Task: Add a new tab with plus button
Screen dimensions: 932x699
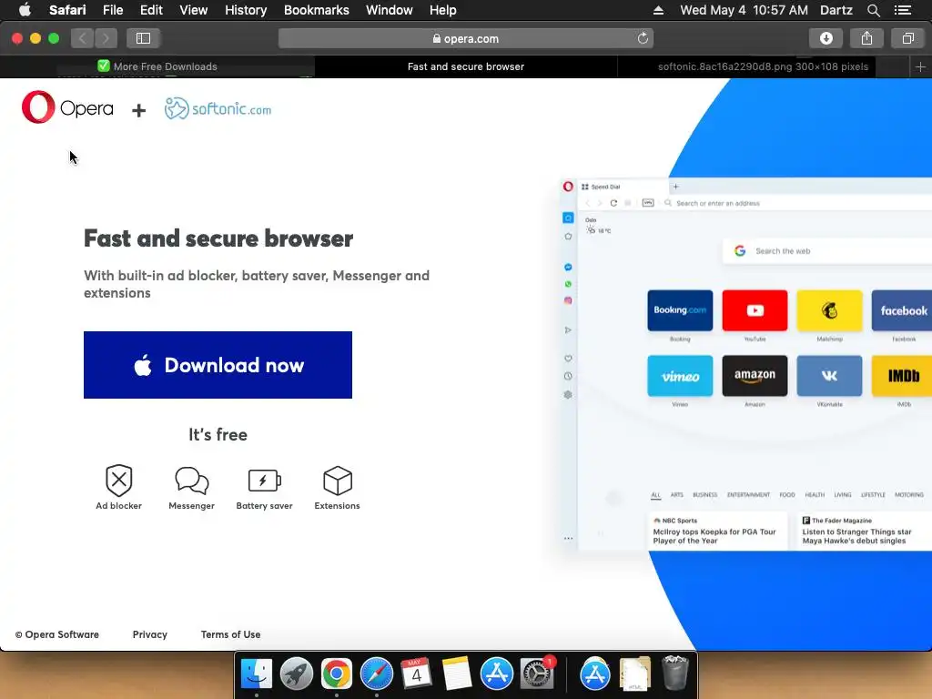Action: pyautogui.click(x=920, y=66)
